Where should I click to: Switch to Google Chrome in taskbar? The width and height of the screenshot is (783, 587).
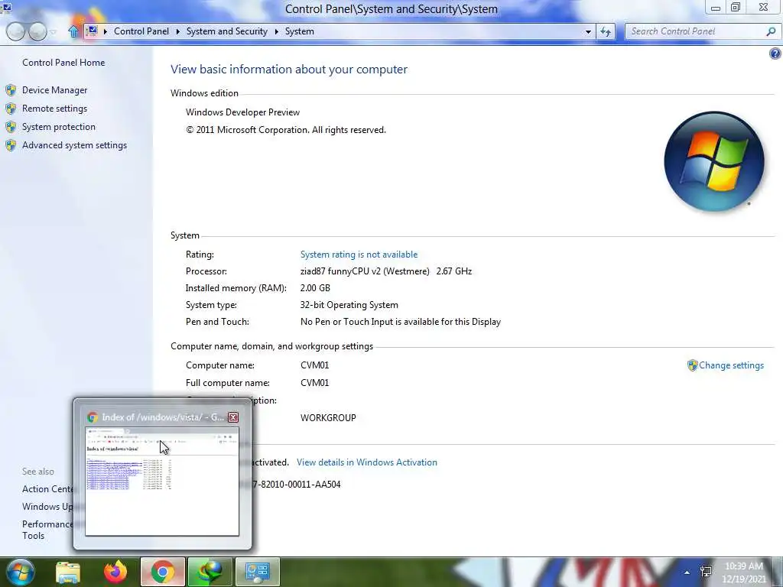(163, 572)
